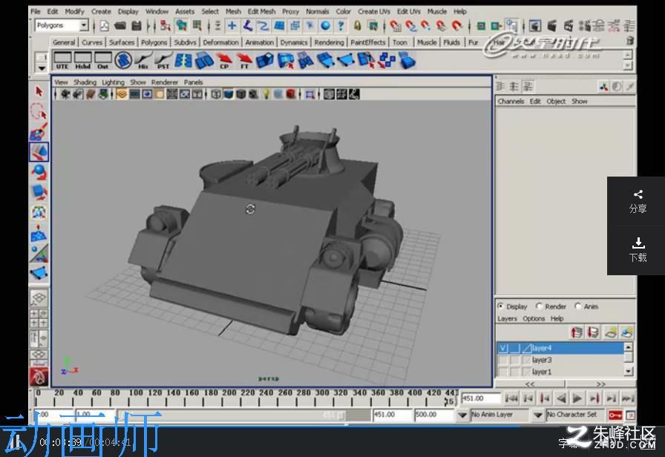Select the Lasso selection tool

(x=39, y=112)
